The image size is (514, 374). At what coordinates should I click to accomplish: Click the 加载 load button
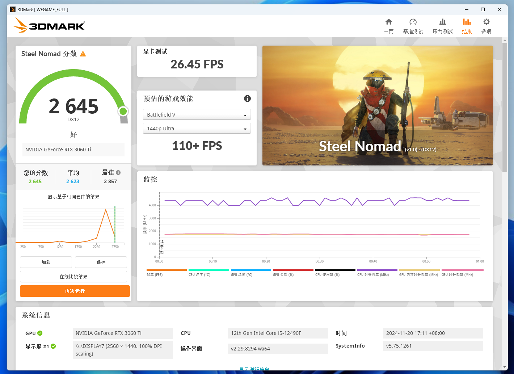click(46, 262)
